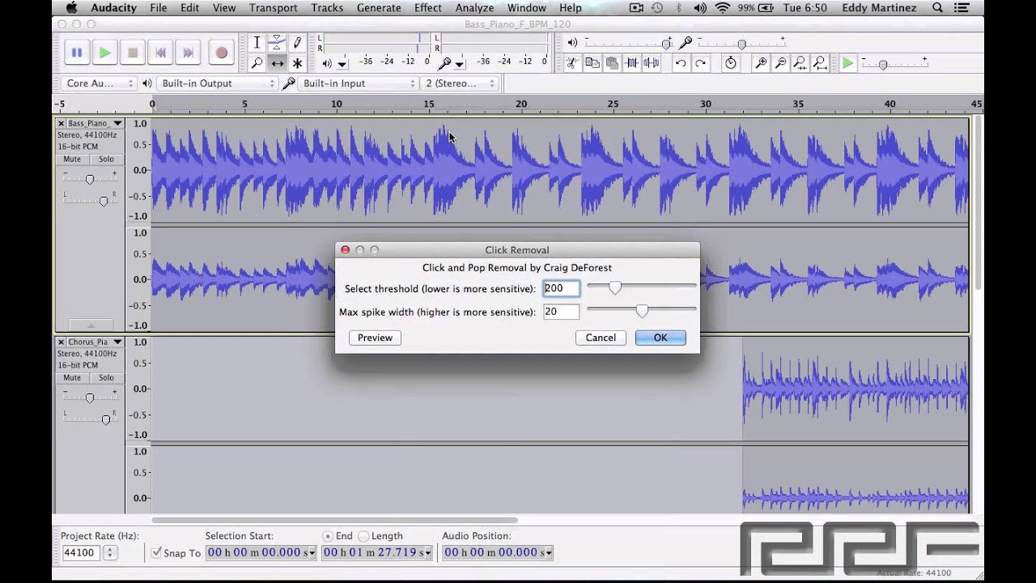Close the Chorus_Pia track with X
The image size is (1036, 583).
click(61, 343)
